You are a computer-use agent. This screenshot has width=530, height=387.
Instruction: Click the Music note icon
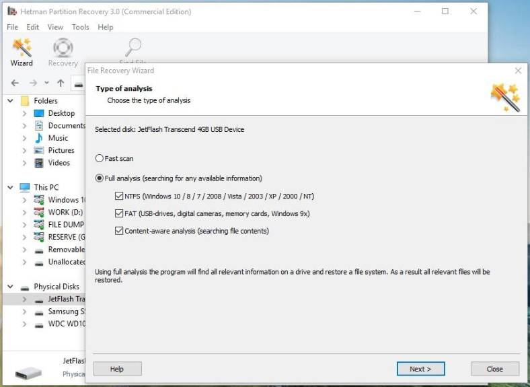(39, 138)
